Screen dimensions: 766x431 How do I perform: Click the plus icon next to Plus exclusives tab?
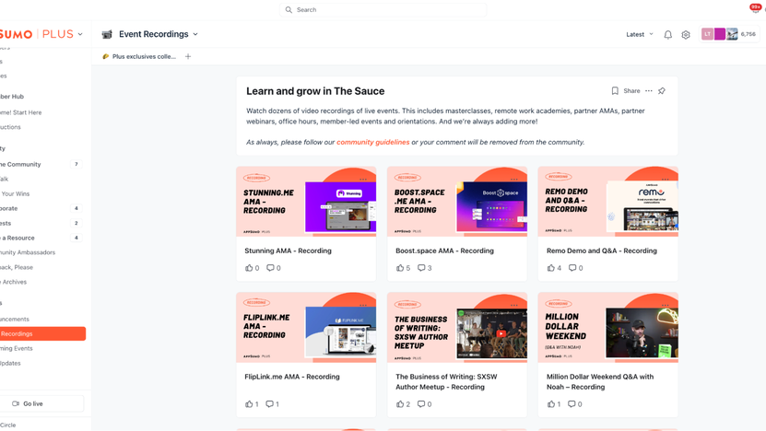click(188, 57)
